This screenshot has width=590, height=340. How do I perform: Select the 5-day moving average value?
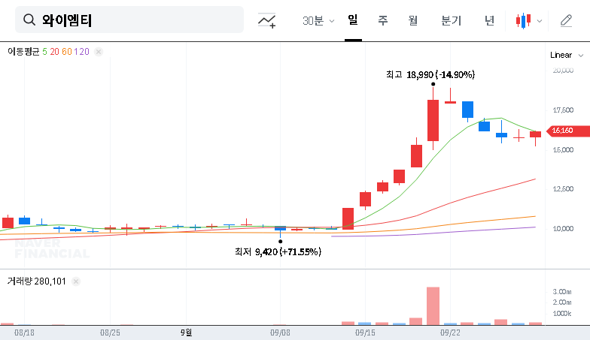click(x=45, y=51)
